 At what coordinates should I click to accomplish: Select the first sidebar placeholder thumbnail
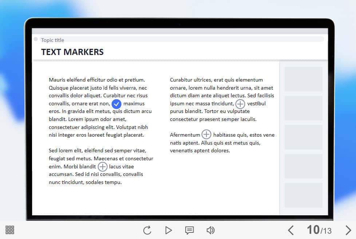[303, 79]
